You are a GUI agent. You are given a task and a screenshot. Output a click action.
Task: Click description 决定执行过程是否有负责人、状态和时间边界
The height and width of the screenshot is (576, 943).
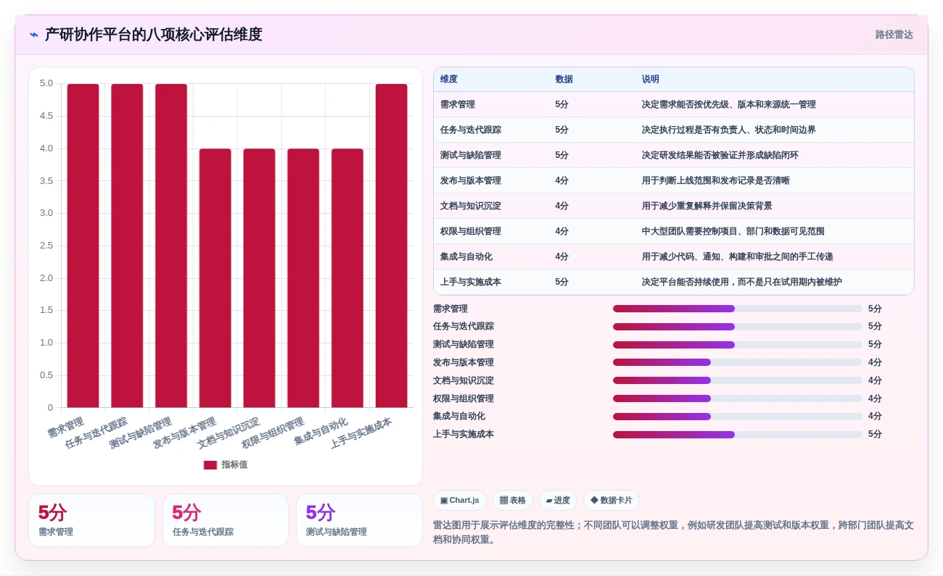(x=729, y=130)
